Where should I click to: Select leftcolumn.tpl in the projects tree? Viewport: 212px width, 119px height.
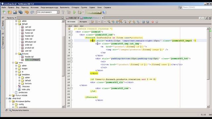(30, 42)
